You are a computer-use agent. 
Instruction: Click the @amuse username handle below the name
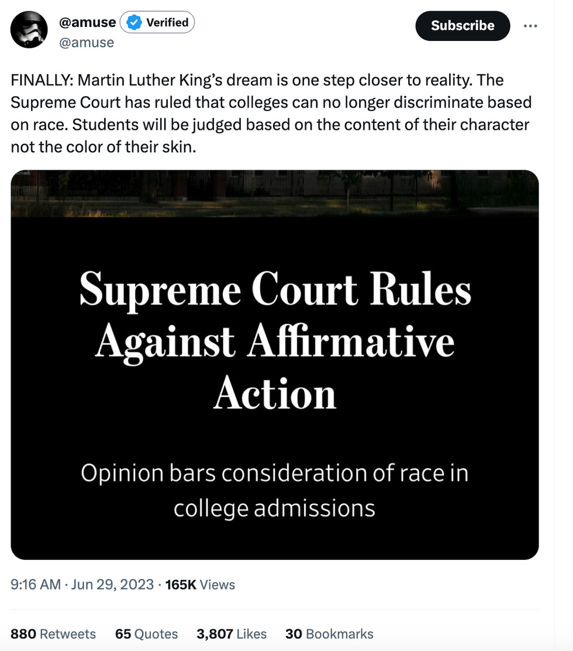[x=87, y=42]
